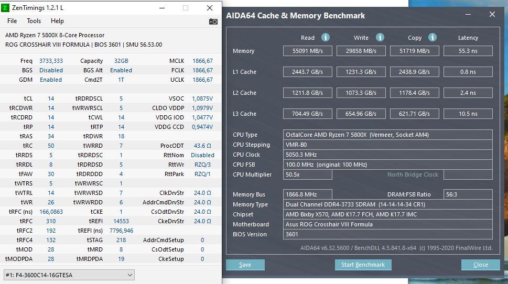Click L2 Cache Copy 1178.4 GB/s field
This screenshot has height=284, width=508.
(414, 93)
